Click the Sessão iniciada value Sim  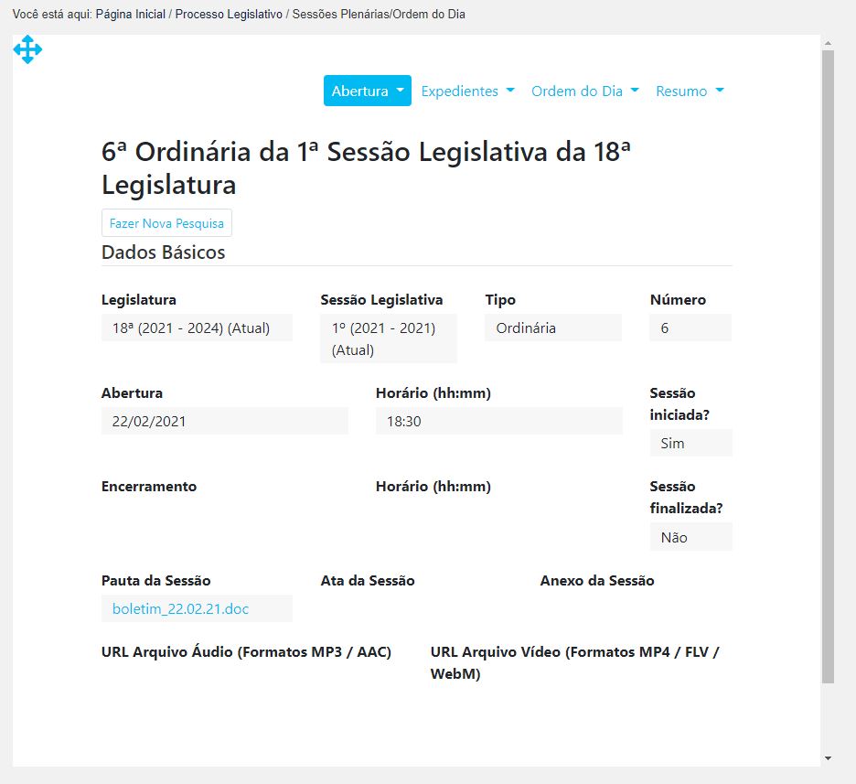tap(690, 443)
